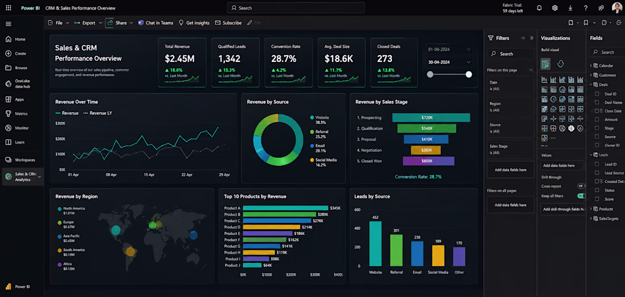This screenshot has height=297, width=625.
Task: Open Workspaces in the left sidebar
Action: click(20, 160)
